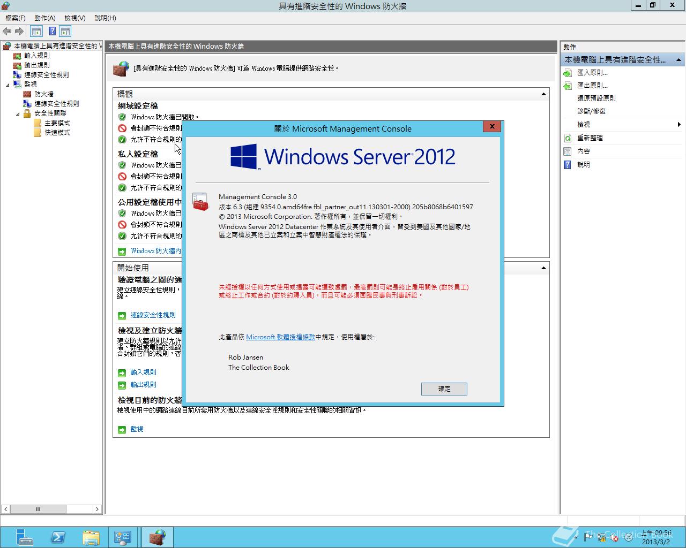
Task: Collapse the 概觀 section
Action: [543, 94]
